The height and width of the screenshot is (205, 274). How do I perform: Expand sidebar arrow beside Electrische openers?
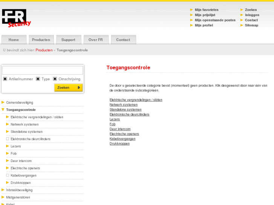(x=7, y=168)
